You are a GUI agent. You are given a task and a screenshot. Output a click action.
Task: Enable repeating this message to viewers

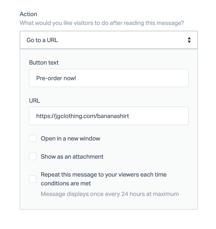tap(33, 179)
